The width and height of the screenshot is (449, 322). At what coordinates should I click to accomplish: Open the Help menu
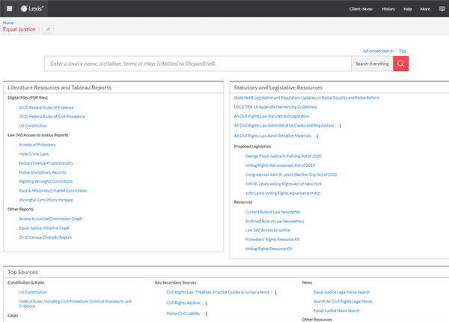point(408,9)
